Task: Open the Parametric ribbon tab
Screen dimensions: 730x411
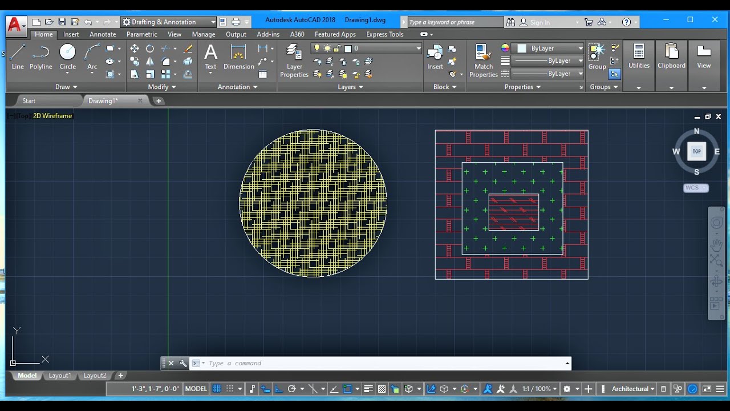Action: pos(142,34)
